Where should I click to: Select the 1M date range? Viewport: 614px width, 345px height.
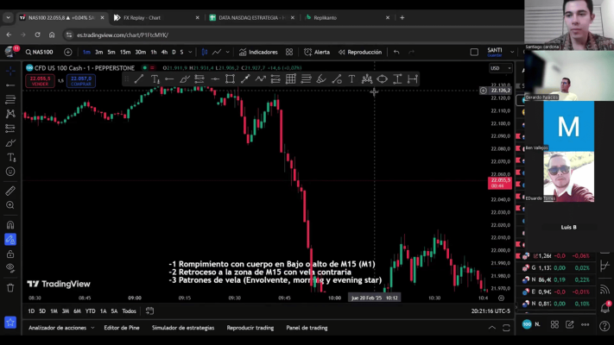tap(54, 311)
